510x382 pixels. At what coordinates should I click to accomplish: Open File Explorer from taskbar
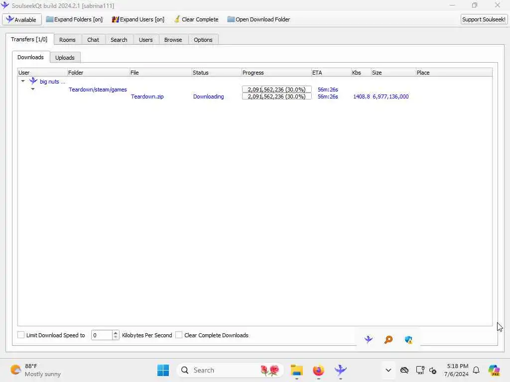297,370
